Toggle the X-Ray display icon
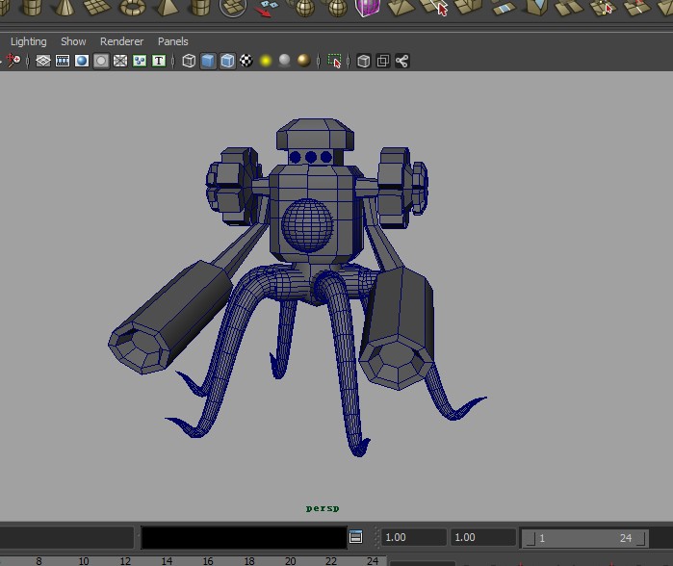This screenshot has height=566, width=673. click(364, 61)
